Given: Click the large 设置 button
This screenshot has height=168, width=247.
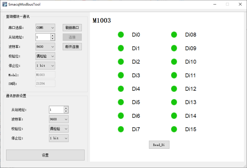Looking at the screenshot, I should point(45,155).
